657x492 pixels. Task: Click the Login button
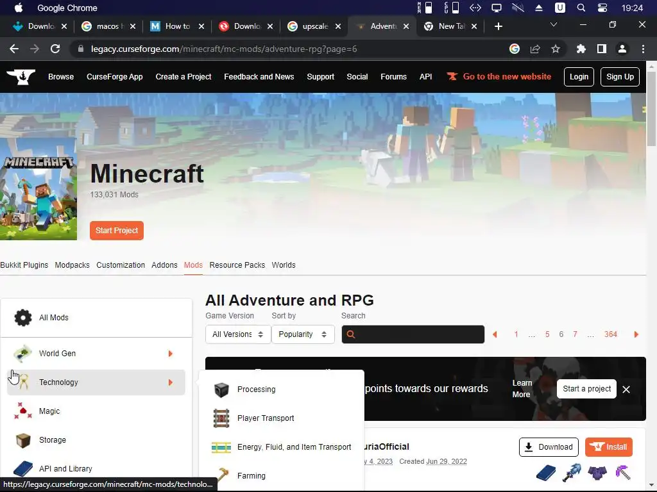pyautogui.click(x=579, y=77)
